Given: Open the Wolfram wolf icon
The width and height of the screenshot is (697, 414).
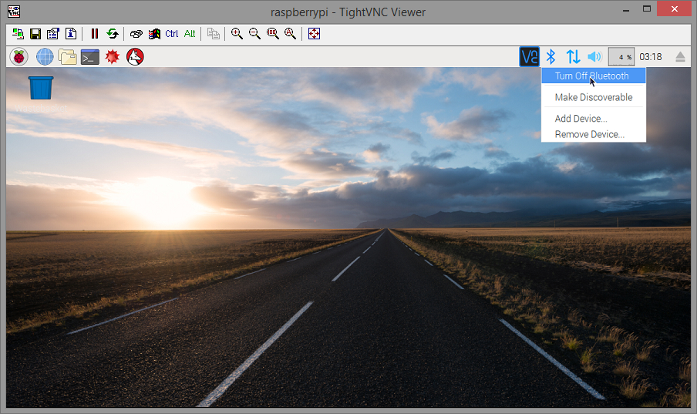Looking at the screenshot, I should [135, 57].
